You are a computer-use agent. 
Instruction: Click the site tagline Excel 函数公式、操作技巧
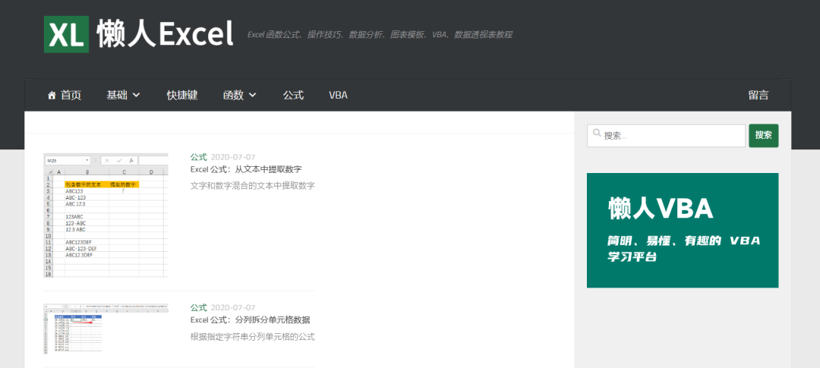tap(380, 34)
